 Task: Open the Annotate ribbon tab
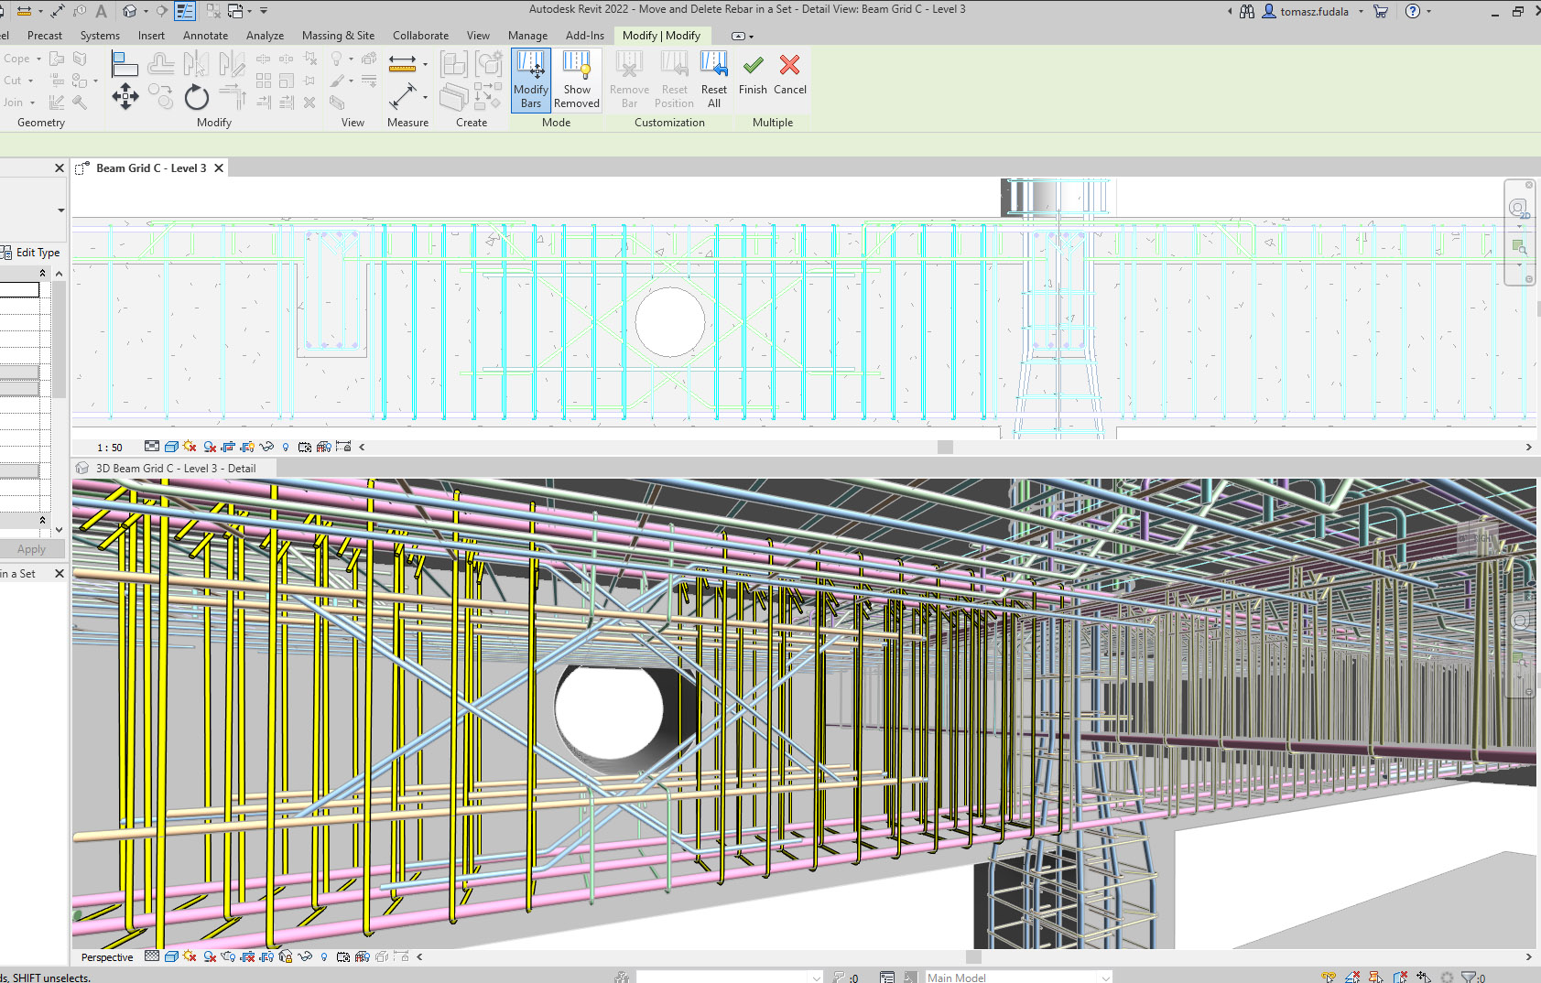coord(205,36)
